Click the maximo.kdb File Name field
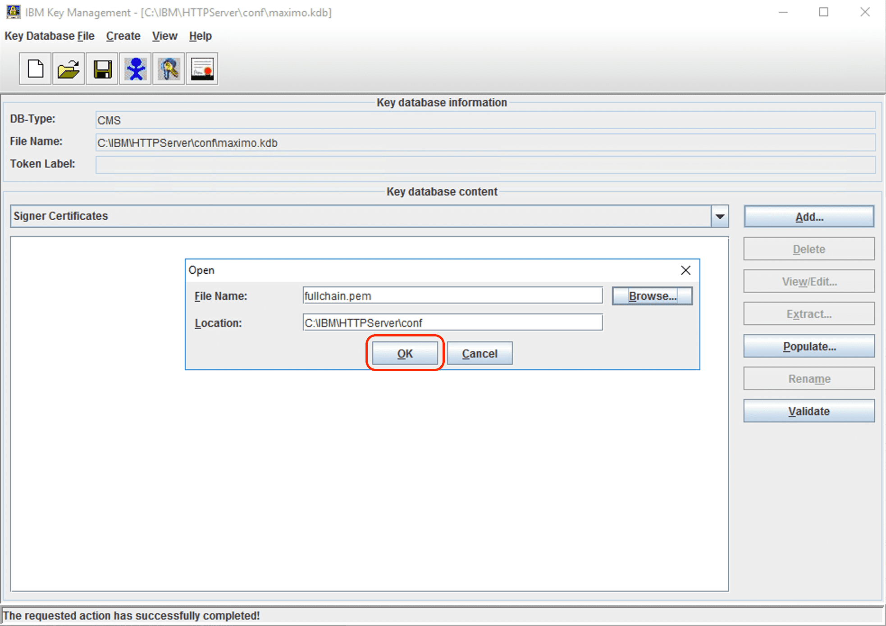 pyautogui.click(x=485, y=143)
